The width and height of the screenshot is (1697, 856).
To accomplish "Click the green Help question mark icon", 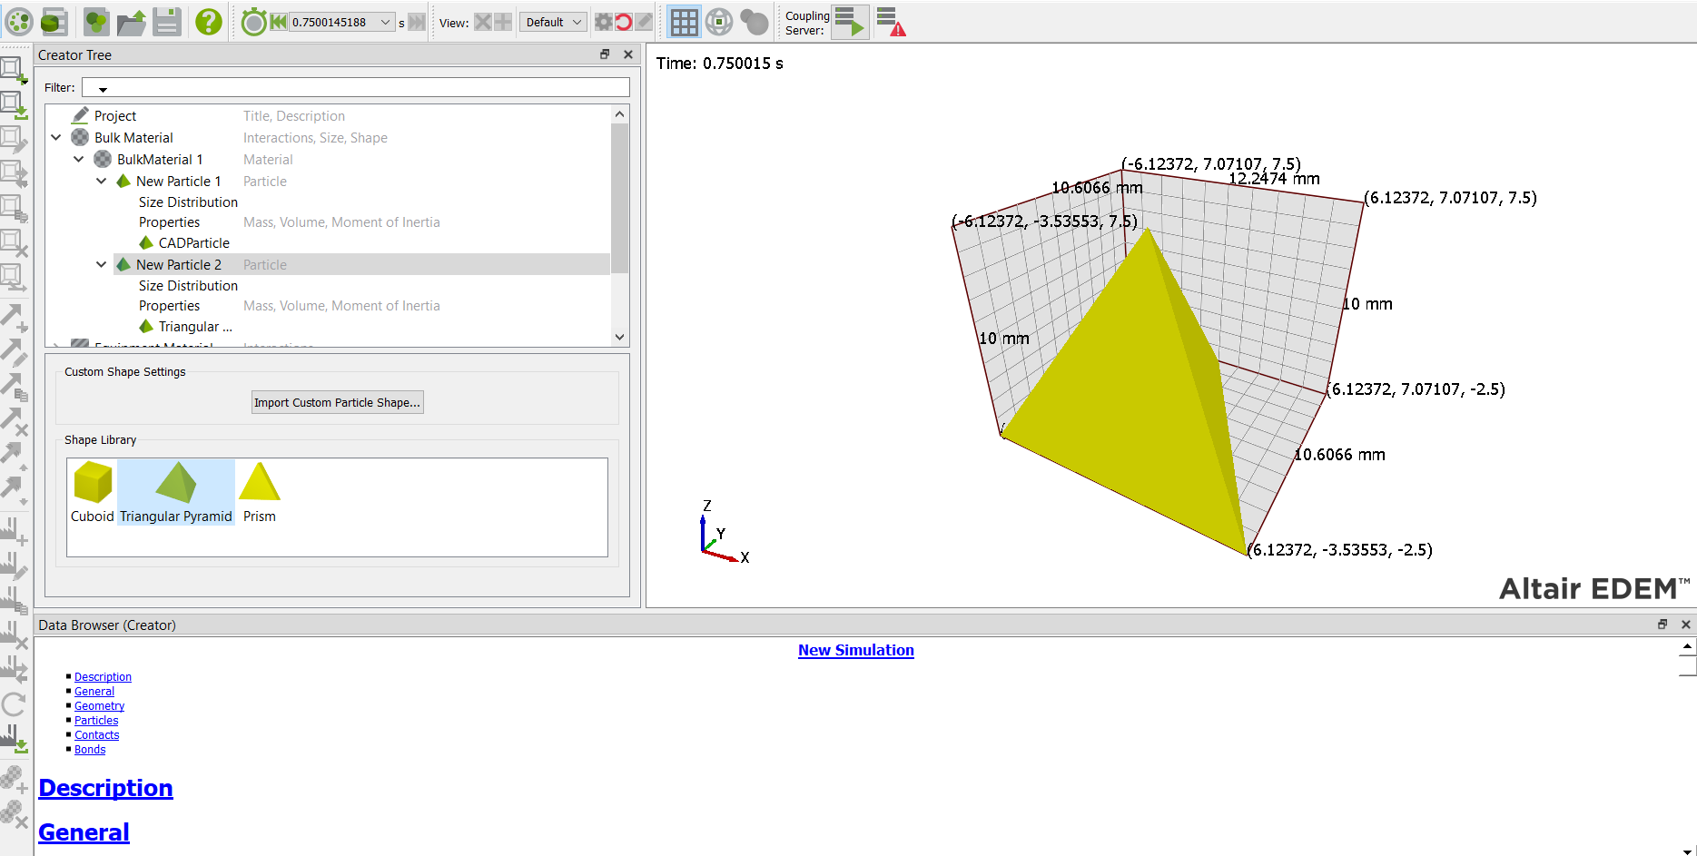I will coord(209,22).
